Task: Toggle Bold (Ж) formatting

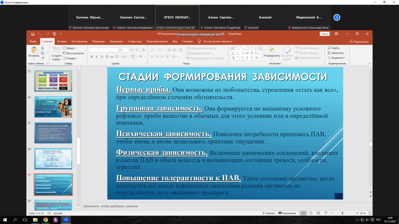Action: (92, 57)
